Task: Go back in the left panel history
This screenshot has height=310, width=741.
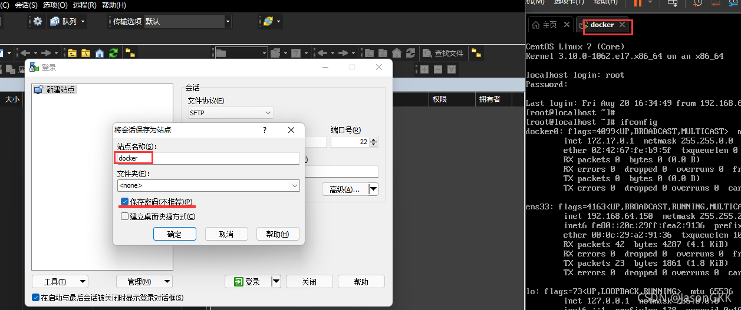Action: [25, 53]
